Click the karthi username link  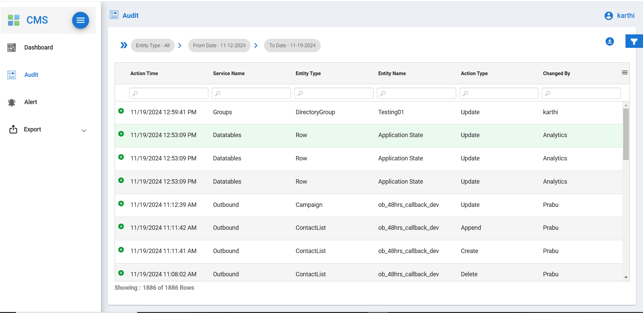(x=626, y=15)
